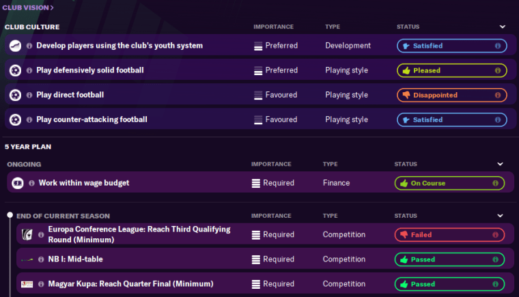Collapse the Ongoing section chevron
519x297 pixels.
[x=501, y=164]
